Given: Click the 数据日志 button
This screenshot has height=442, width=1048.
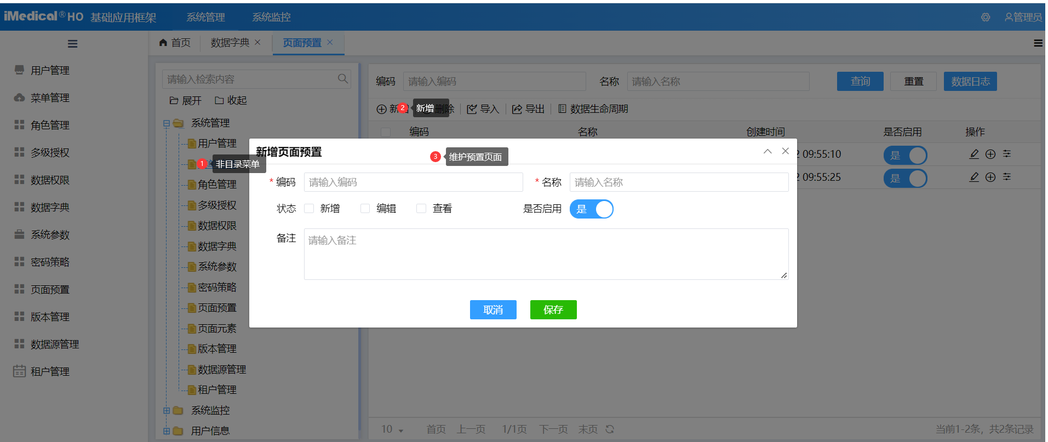Looking at the screenshot, I should [970, 81].
